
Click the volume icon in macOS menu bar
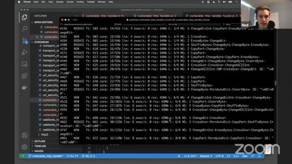coord(224,2)
